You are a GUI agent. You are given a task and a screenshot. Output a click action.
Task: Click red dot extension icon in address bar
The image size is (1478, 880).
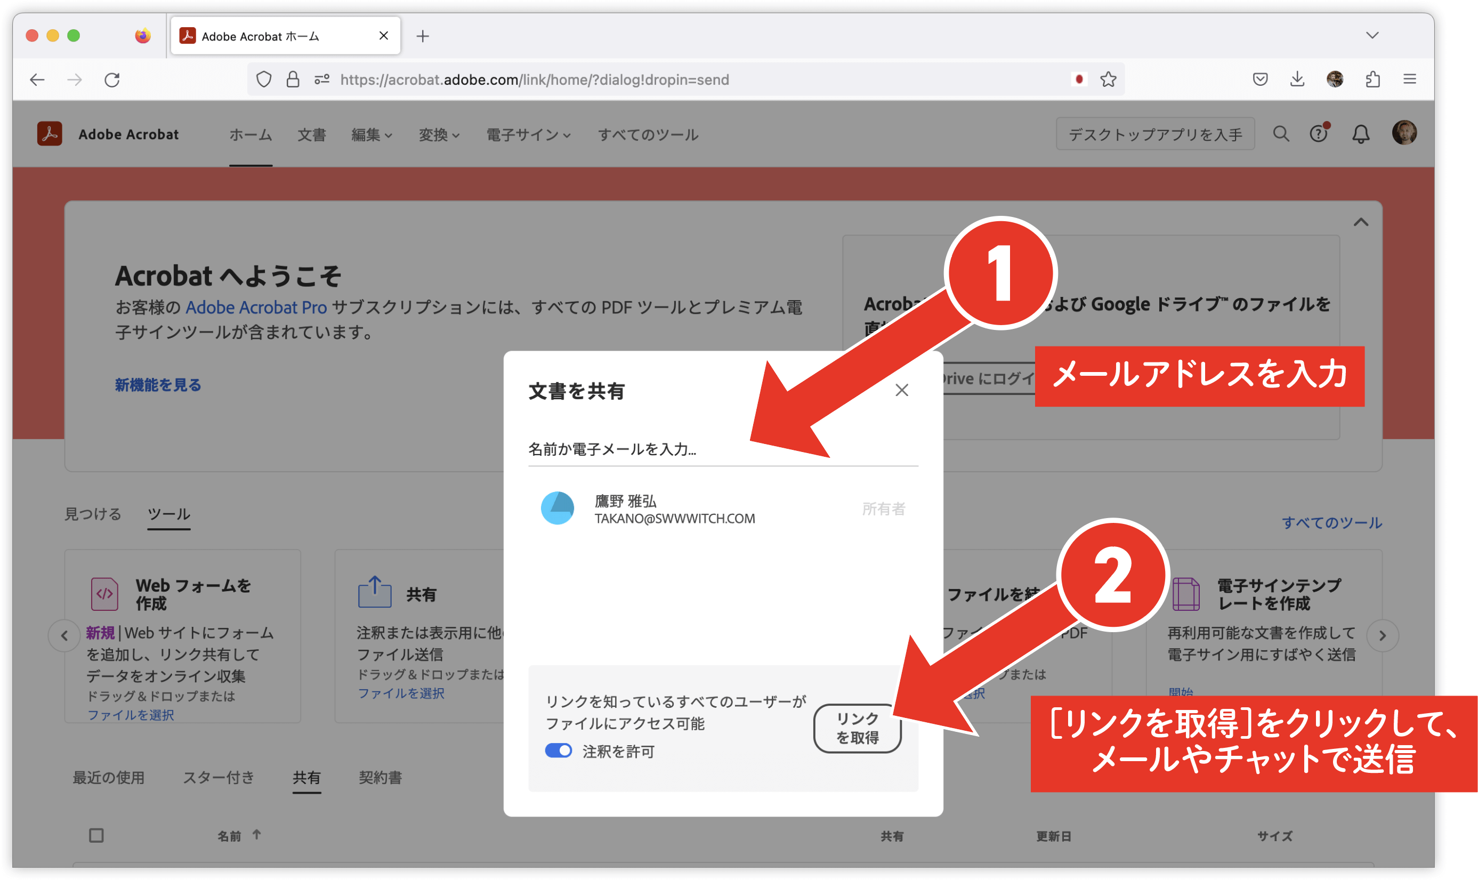click(x=1079, y=79)
